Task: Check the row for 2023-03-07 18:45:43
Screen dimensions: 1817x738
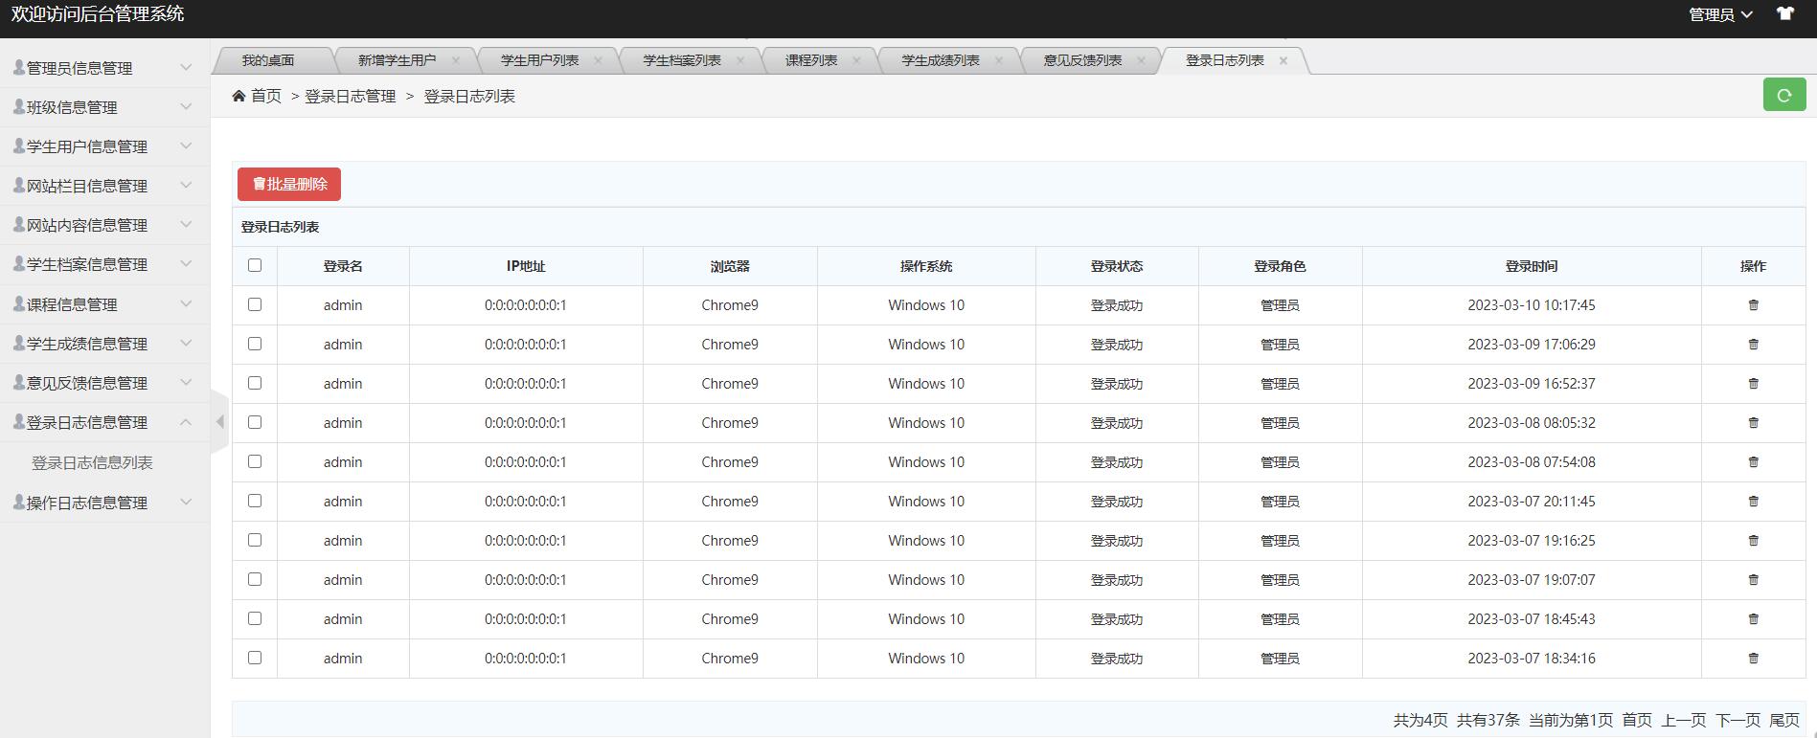Action: tap(255, 618)
